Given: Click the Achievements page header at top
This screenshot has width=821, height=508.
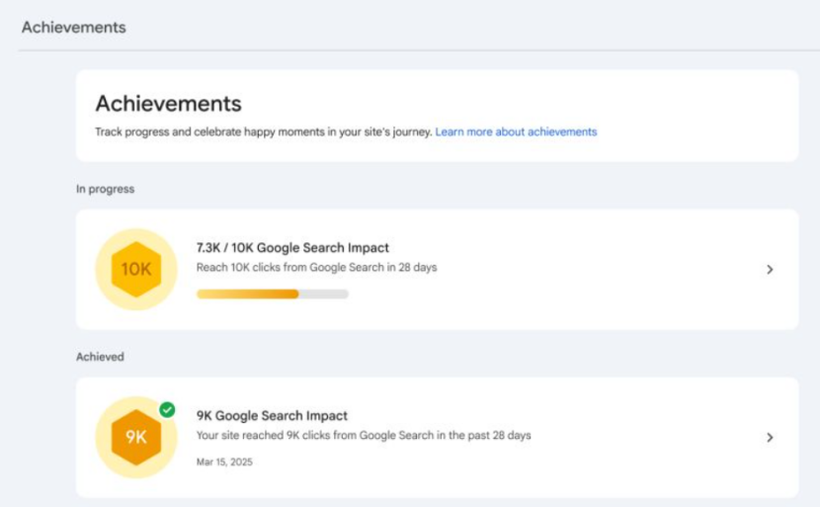Looking at the screenshot, I should click(x=74, y=27).
